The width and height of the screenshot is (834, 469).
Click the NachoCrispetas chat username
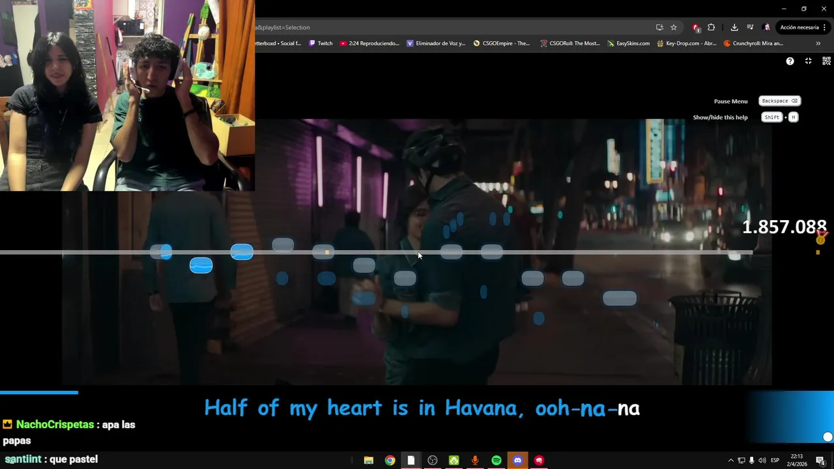(x=55, y=425)
